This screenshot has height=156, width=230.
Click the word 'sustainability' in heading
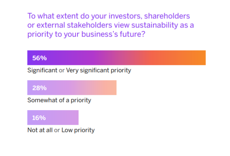point(154,25)
